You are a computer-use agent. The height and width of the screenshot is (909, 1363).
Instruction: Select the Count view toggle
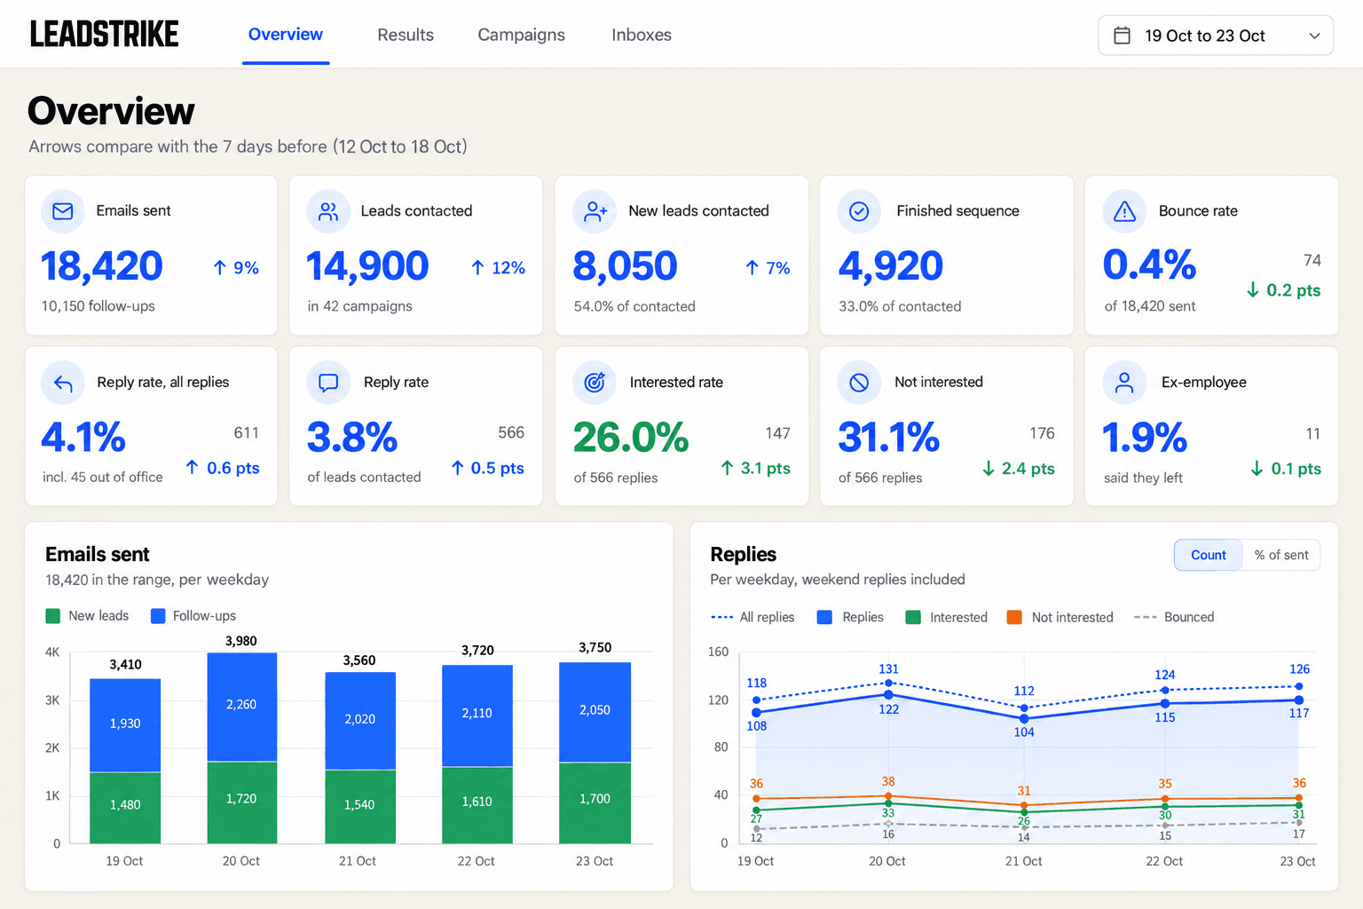[x=1209, y=555]
